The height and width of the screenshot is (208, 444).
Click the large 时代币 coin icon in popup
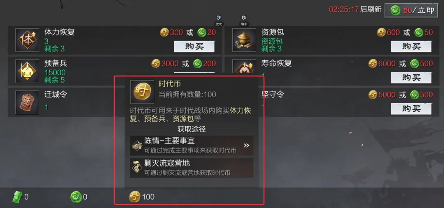pos(142,92)
